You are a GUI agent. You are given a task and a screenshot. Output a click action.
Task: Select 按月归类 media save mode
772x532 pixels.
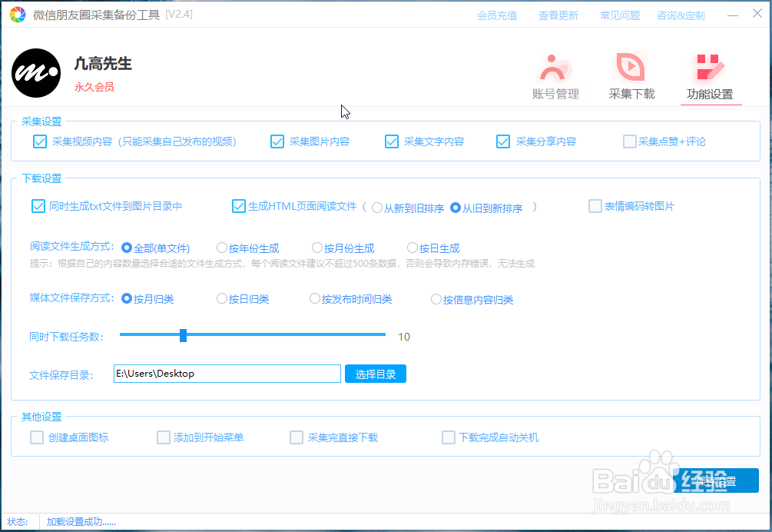pos(127,298)
